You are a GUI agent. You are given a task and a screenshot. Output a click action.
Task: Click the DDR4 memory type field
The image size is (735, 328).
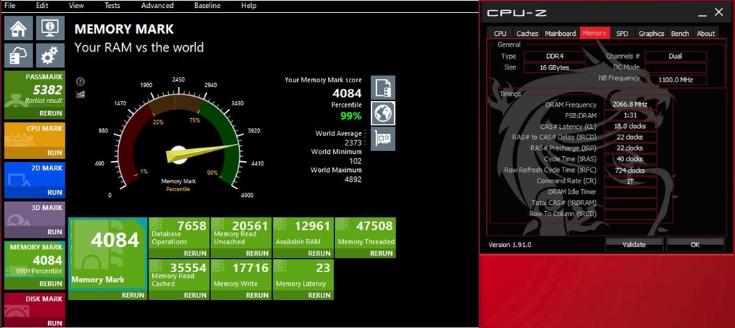(555, 56)
